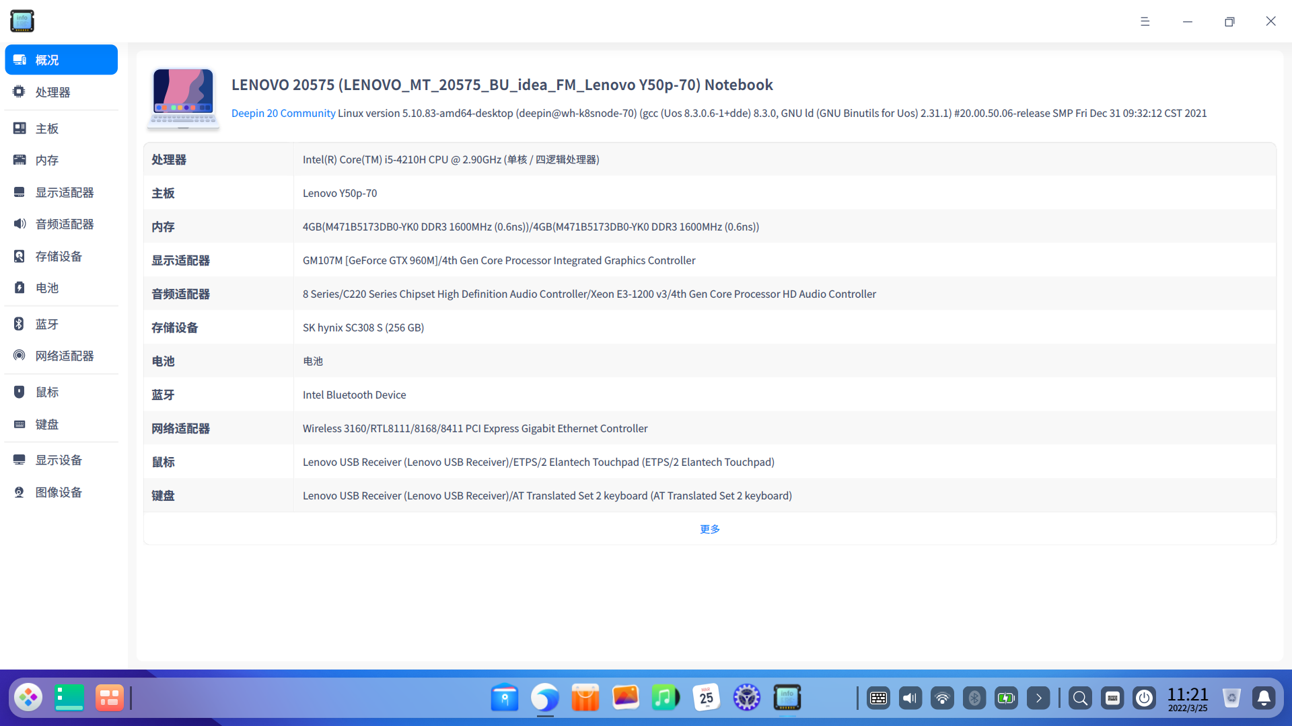Screen dimensions: 1292x726
Task: Click the 显示设备 monitor sidebar item
Action: (x=59, y=460)
